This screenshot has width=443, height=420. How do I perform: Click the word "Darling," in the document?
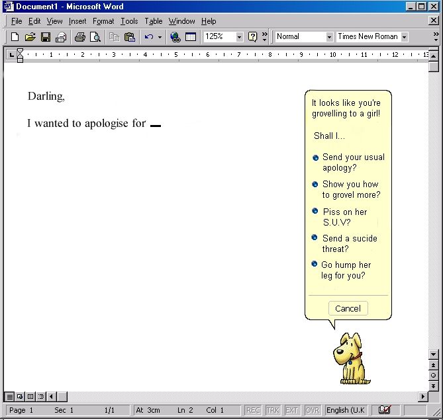pos(46,97)
